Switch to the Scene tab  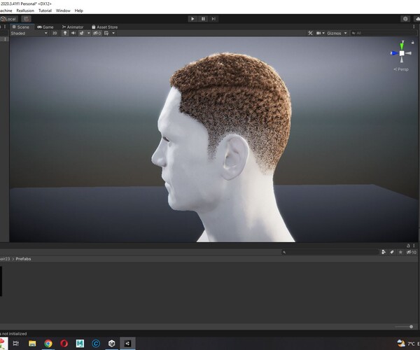pos(21,27)
